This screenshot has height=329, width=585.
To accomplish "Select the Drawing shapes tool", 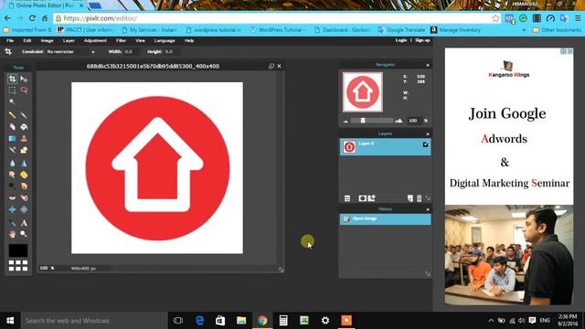I will (x=24, y=150).
